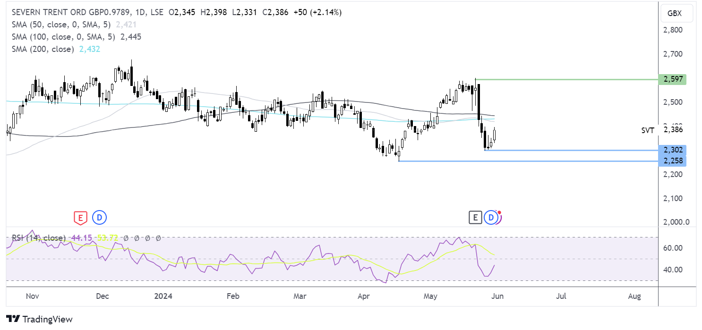The width and height of the screenshot is (702, 330).
Task: Click the 2,500 price axis label
Action: coord(674,102)
